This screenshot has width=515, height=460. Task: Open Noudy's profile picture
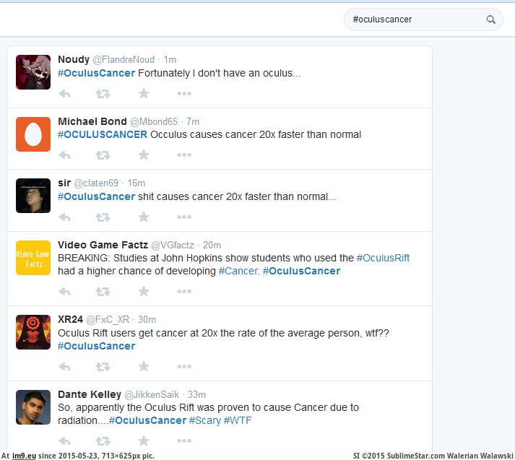coord(33,72)
